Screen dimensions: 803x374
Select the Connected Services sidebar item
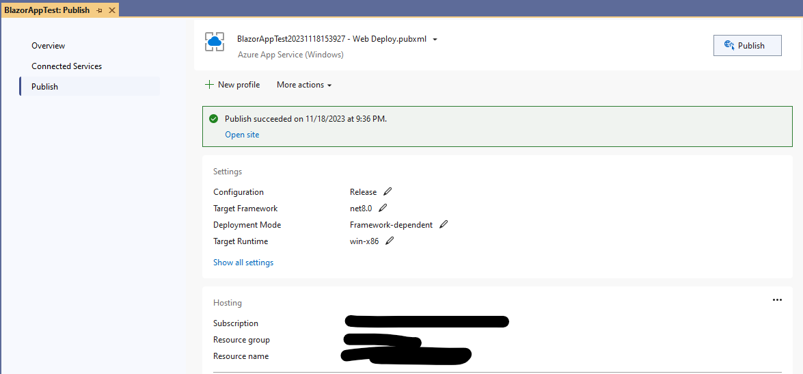[66, 66]
